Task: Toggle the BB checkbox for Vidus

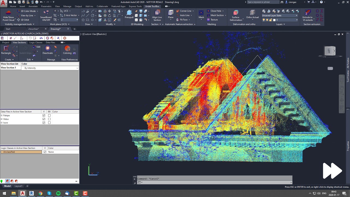Action: (49, 119)
